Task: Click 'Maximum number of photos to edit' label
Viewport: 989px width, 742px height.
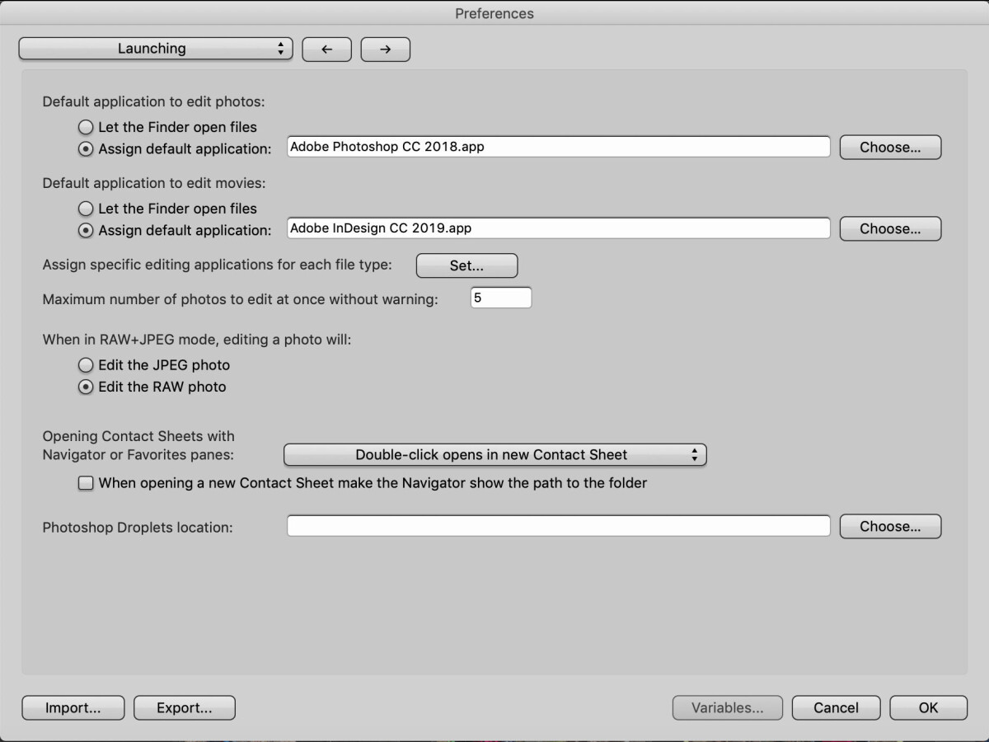Action: pyautogui.click(x=240, y=299)
